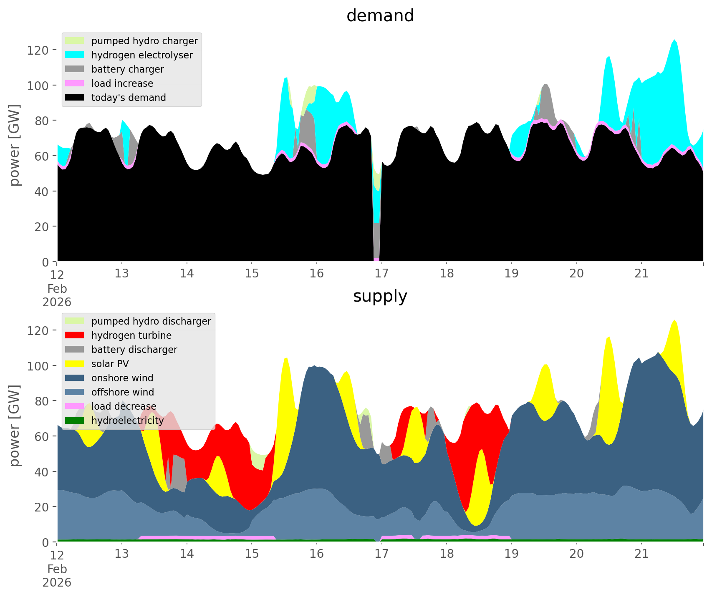Click the "pumped hydro charger" legend label
Viewport: 712px width, 597px height.
pyautogui.click(x=144, y=41)
